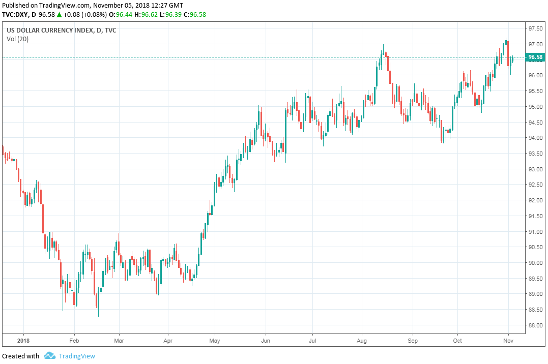Click the Jul label on time axis

coord(312,340)
